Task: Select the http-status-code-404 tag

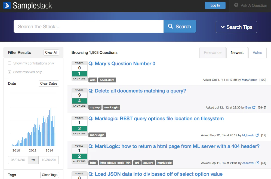Action: click(x=115, y=163)
